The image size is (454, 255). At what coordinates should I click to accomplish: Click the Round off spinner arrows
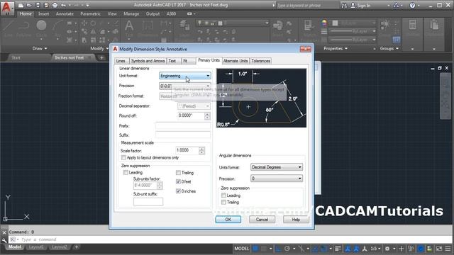pyautogui.click(x=207, y=116)
